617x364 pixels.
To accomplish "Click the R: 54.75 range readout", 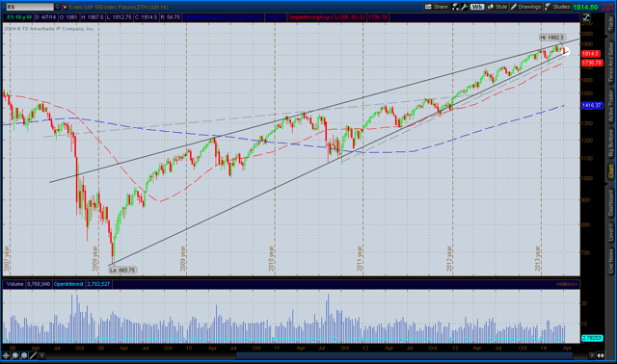I will click(x=170, y=17).
